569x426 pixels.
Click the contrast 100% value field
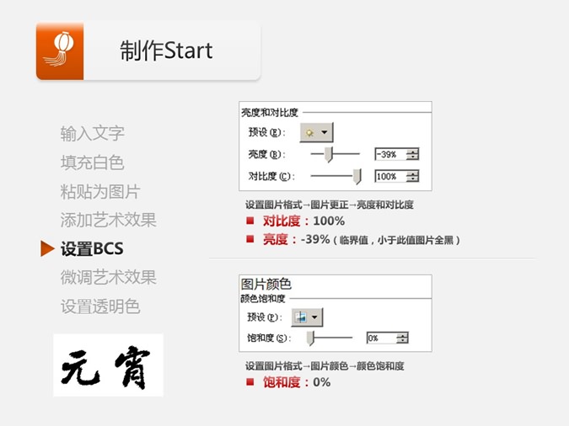[x=389, y=176]
